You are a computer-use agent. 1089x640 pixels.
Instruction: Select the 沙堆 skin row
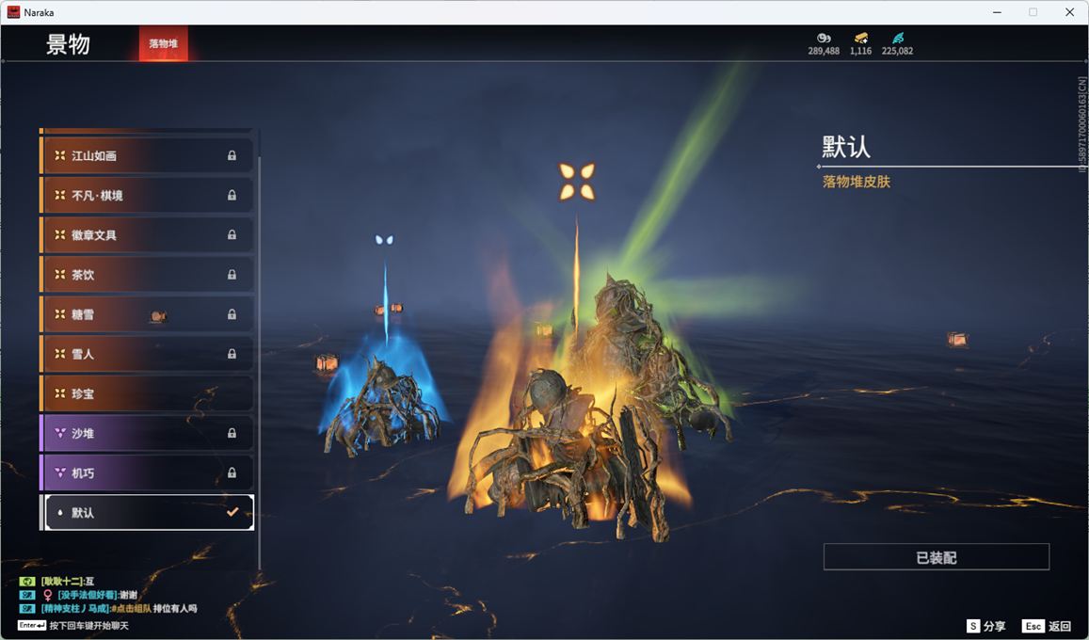[147, 432]
